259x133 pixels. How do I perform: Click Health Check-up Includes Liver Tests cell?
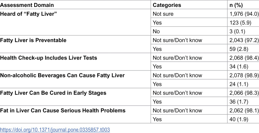click(x=48, y=58)
